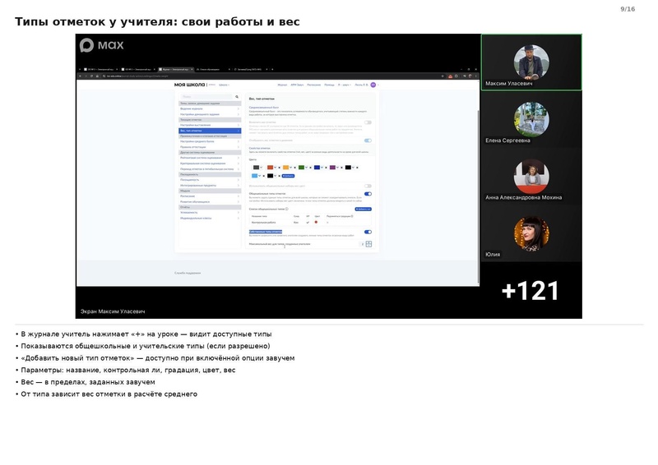Pick the yellow-orange color swatch

[285, 168]
